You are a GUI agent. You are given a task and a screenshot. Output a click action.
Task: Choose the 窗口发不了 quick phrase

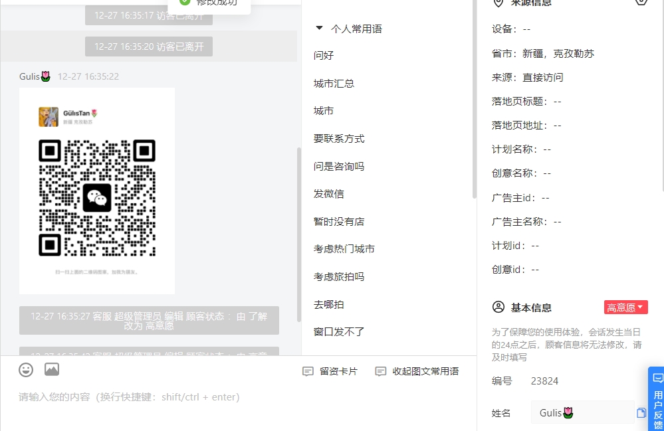[x=339, y=332]
